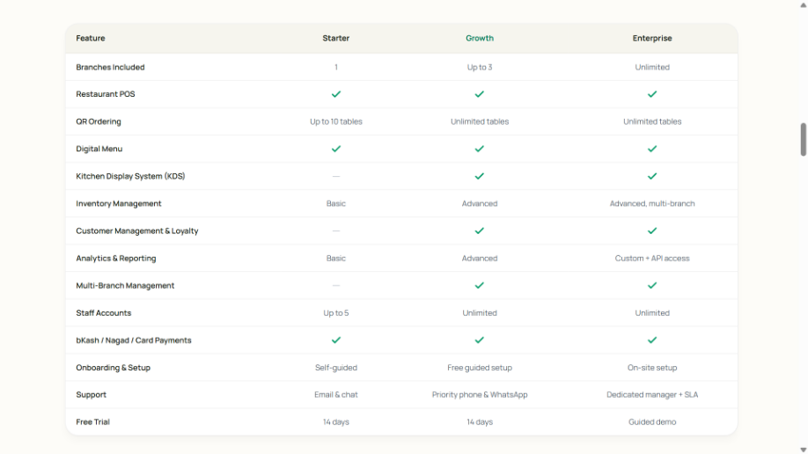
Task: Click the Starter dash for Multi-Branch Management
Action: coord(336,285)
